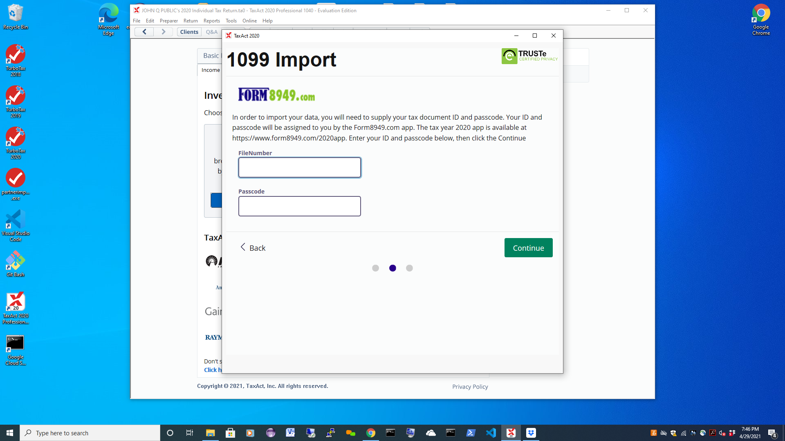Open the cloud icon in the taskbar
Image resolution: width=785 pixels, height=441 pixels.
[431, 433]
